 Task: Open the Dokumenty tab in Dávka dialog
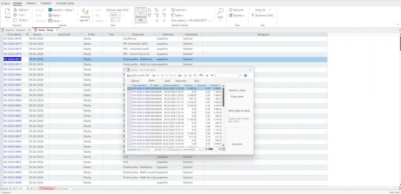(181, 81)
